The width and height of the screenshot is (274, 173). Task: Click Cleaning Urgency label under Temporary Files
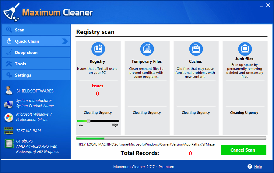[x=147, y=113]
